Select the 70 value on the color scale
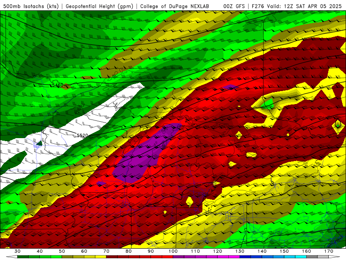Image resolution: width=346 pixels, height=259 pixels. 106,251
